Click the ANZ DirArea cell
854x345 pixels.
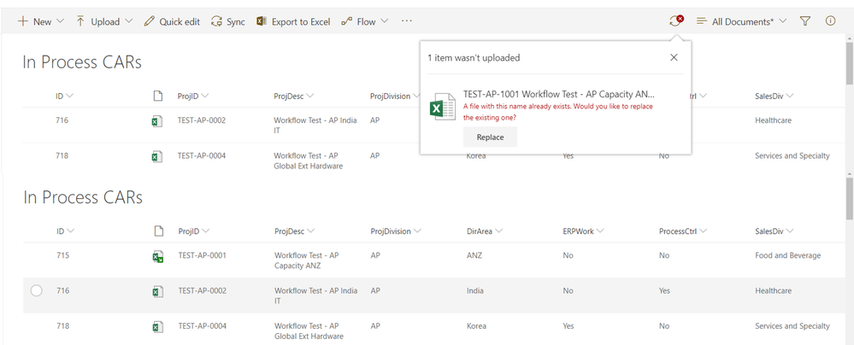tap(474, 255)
